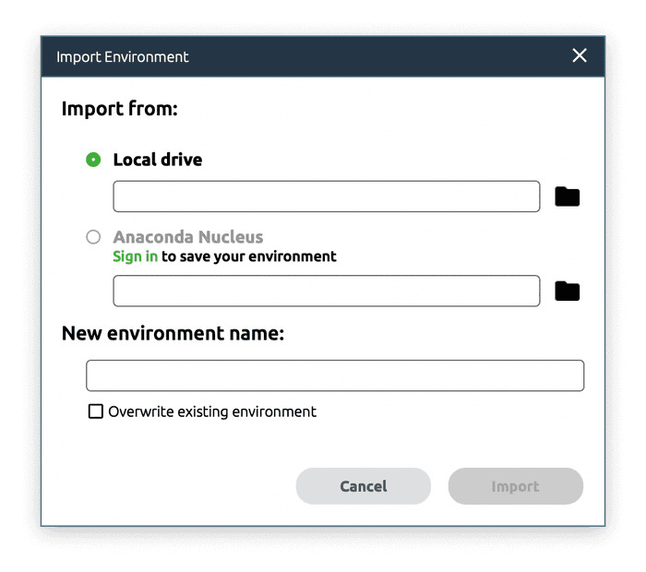This screenshot has width=646, height=572.
Task: Click the Import from: heading
Action: pyautogui.click(x=119, y=109)
